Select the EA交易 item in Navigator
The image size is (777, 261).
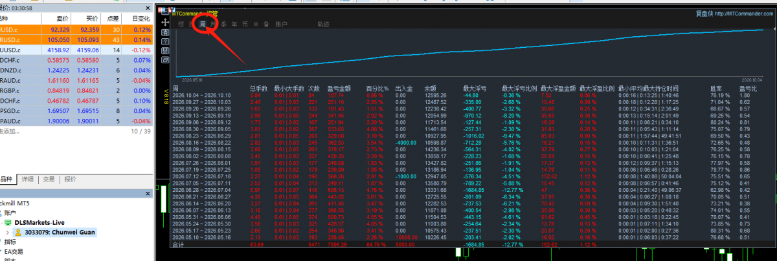click(13, 251)
